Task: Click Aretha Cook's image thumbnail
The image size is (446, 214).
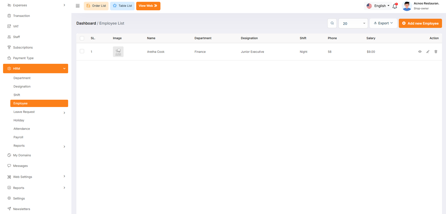Action: (118, 52)
